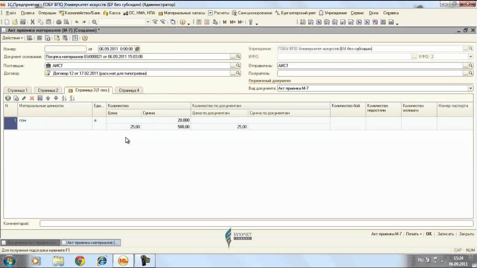This screenshot has width=477, height=268.
Task: Click the Print preview icon
Action: point(66,22)
